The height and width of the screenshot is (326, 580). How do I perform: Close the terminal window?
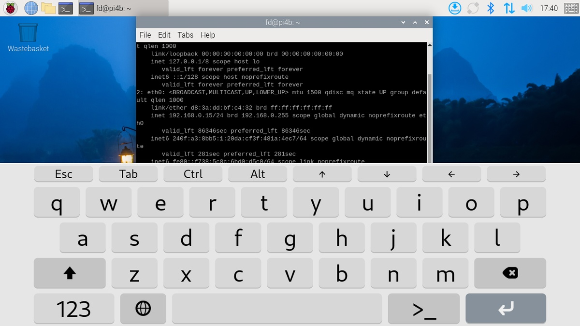(427, 22)
